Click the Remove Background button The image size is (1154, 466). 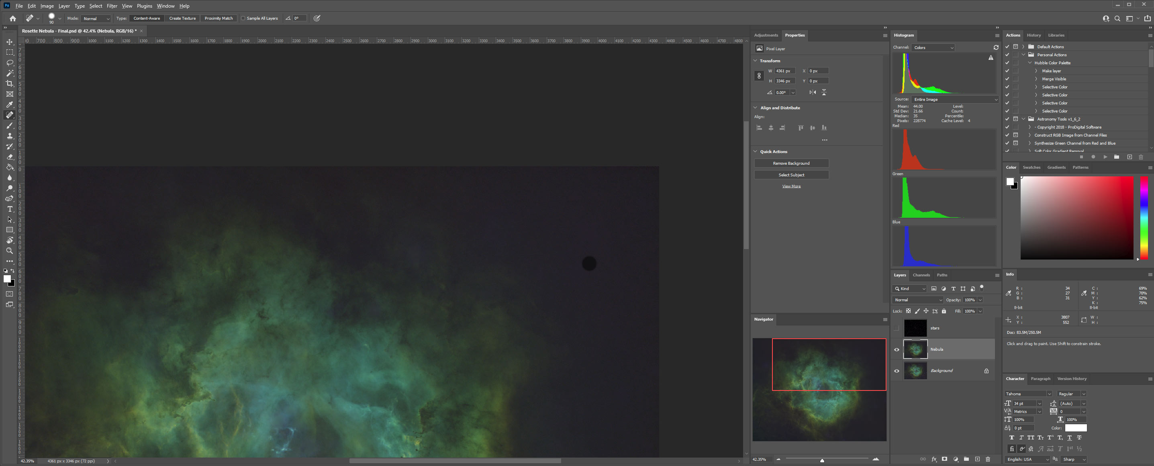click(x=791, y=163)
